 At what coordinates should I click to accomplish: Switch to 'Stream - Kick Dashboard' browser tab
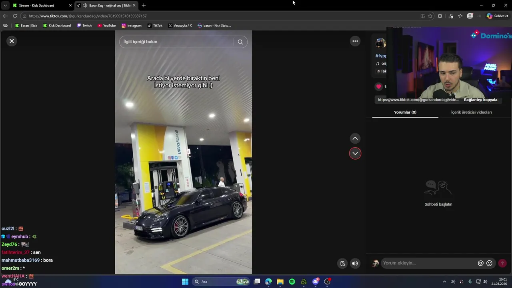42,6
